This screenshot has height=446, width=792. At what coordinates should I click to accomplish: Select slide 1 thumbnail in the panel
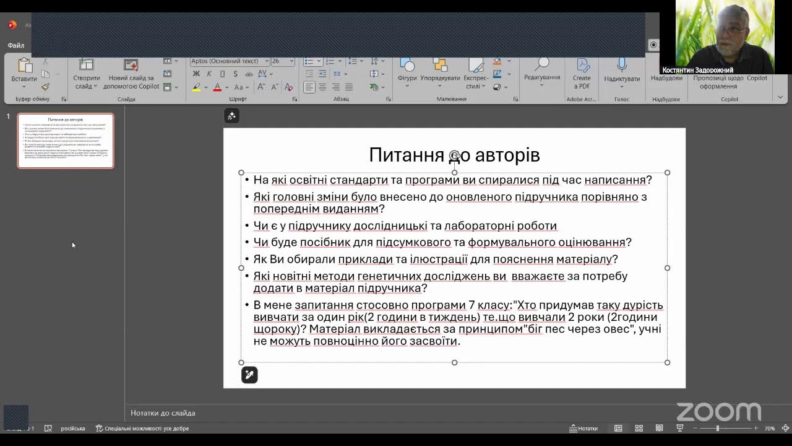pos(66,141)
